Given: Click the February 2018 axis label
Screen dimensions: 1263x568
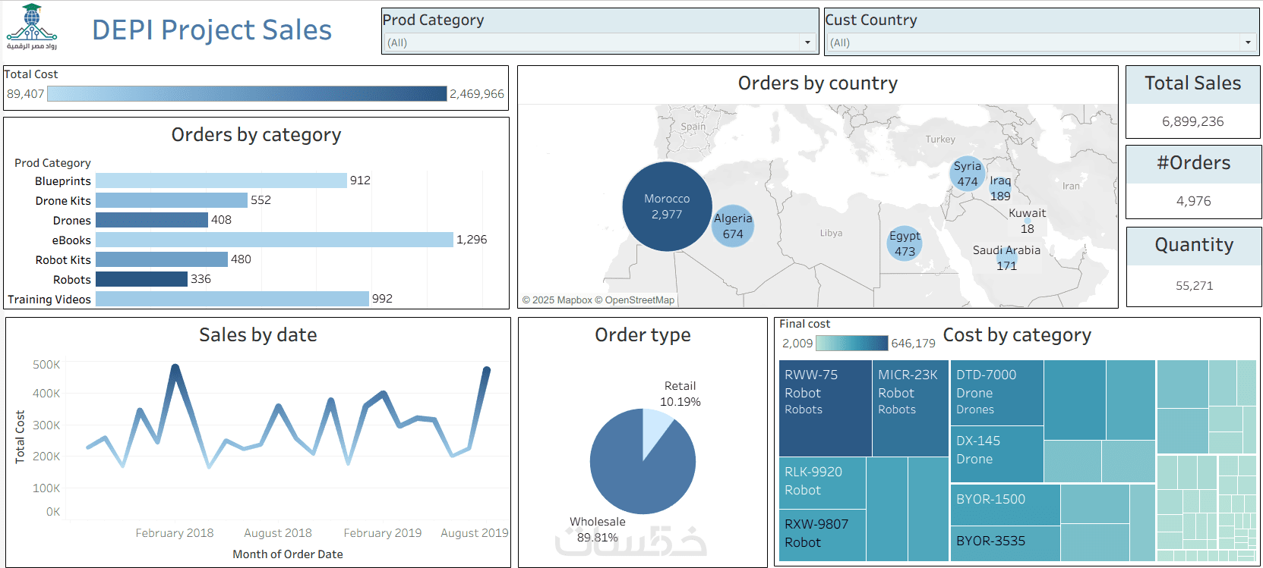Looking at the screenshot, I should point(175,533).
